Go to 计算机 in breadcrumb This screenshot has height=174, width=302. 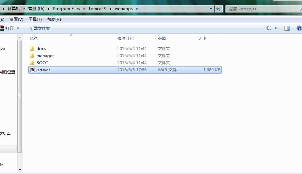pyautogui.click(x=14, y=9)
